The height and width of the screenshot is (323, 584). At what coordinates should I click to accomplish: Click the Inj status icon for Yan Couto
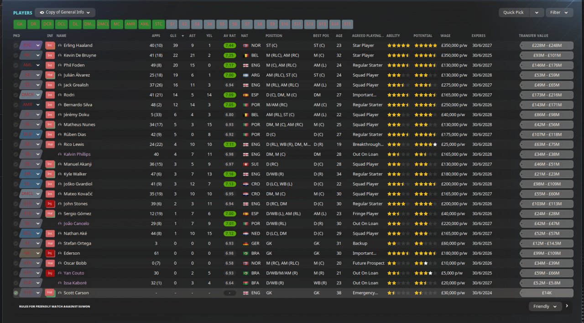click(50, 273)
